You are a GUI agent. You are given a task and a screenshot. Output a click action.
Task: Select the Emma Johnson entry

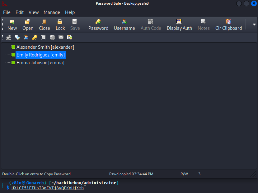[40, 63]
